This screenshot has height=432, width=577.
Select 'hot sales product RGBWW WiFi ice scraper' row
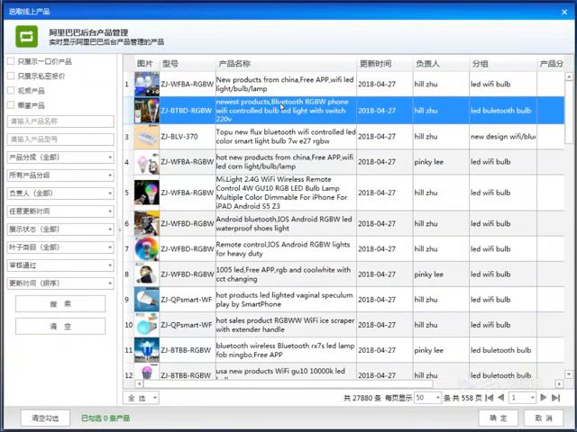coord(343,325)
